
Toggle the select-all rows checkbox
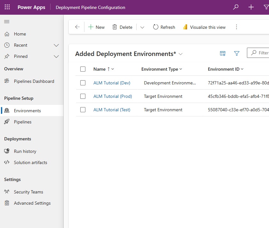[x=83, y=69]
